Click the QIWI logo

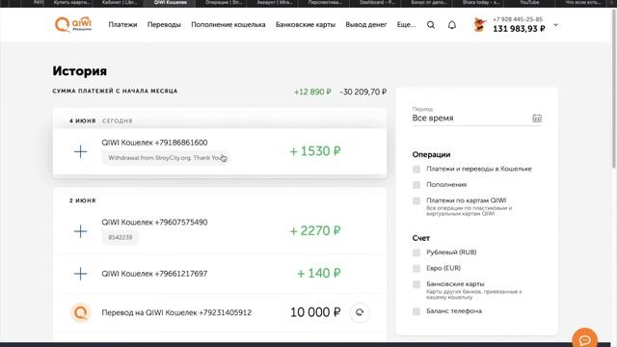coord(73,24)
